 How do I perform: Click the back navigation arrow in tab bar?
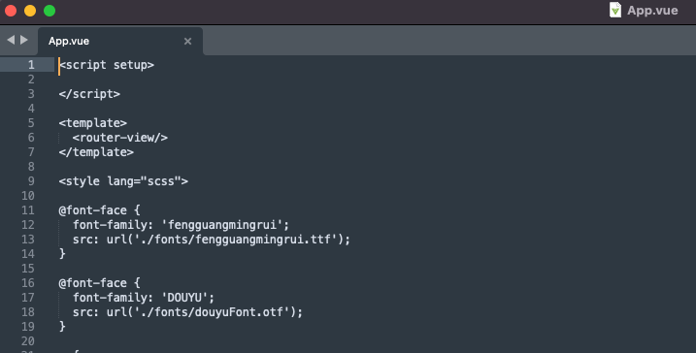click(11, 40)
